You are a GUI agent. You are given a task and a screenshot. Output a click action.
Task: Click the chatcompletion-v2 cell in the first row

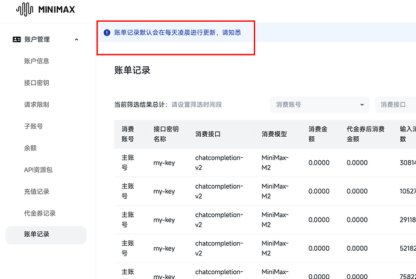click(219, 163)
